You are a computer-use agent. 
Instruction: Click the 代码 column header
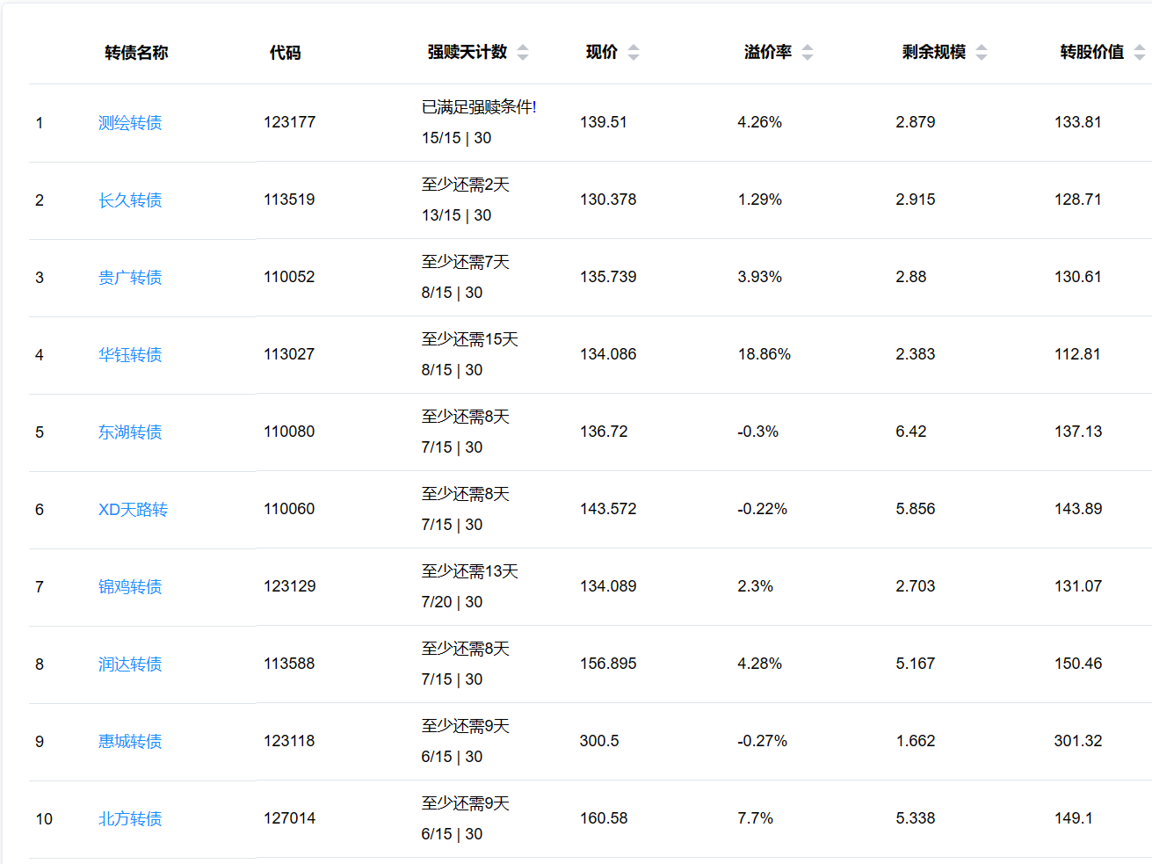(x=285, y=53)
